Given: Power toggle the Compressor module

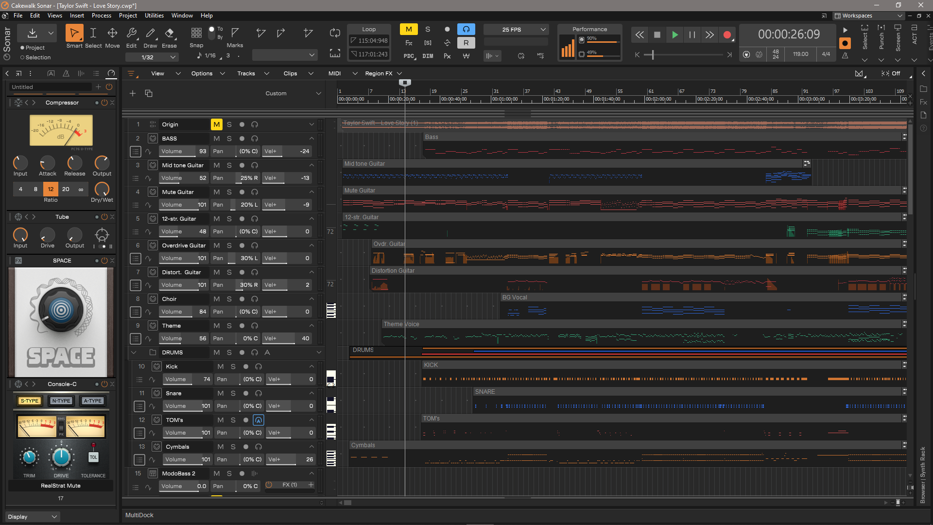Looking at the screenshot, I should coord(104,103).
